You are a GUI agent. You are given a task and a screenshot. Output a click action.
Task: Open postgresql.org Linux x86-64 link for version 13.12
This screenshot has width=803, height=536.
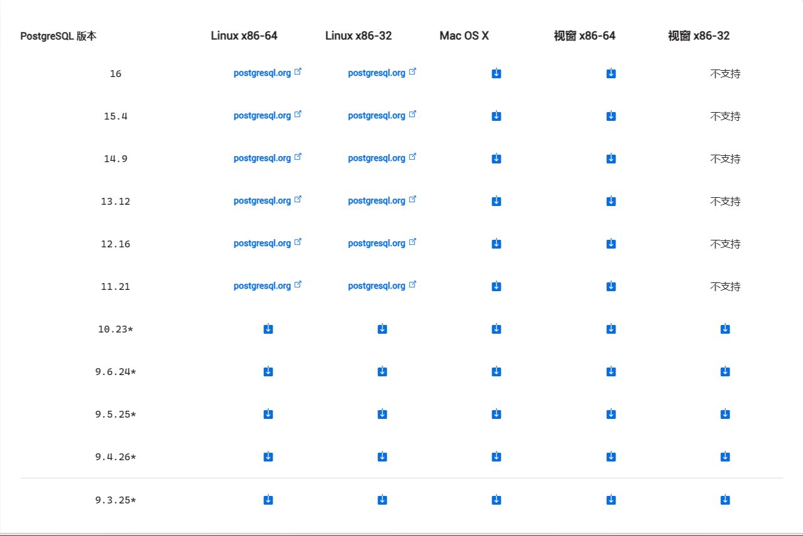(x=268, y=200)
